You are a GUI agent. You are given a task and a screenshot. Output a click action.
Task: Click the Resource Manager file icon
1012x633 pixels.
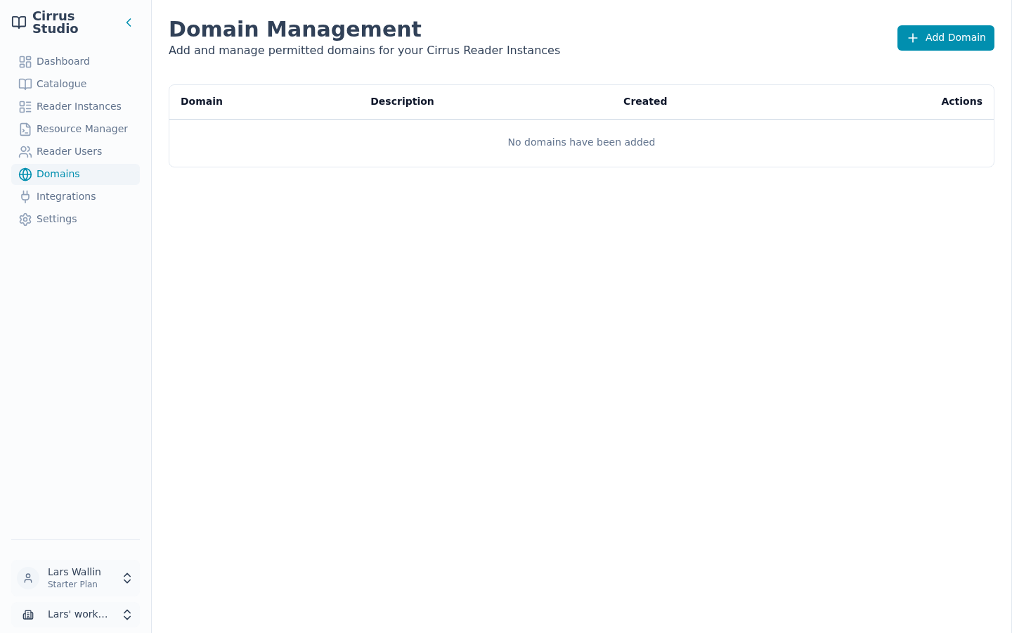25,129
